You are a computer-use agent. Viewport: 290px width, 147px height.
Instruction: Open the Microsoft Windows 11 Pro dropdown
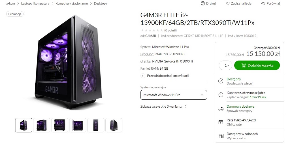pos(174,95)
